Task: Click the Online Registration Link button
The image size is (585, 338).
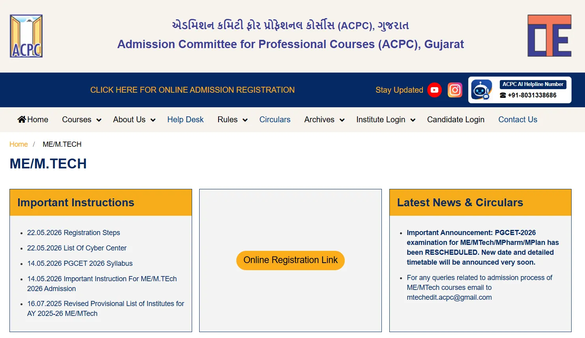Action: coord(291,260)
